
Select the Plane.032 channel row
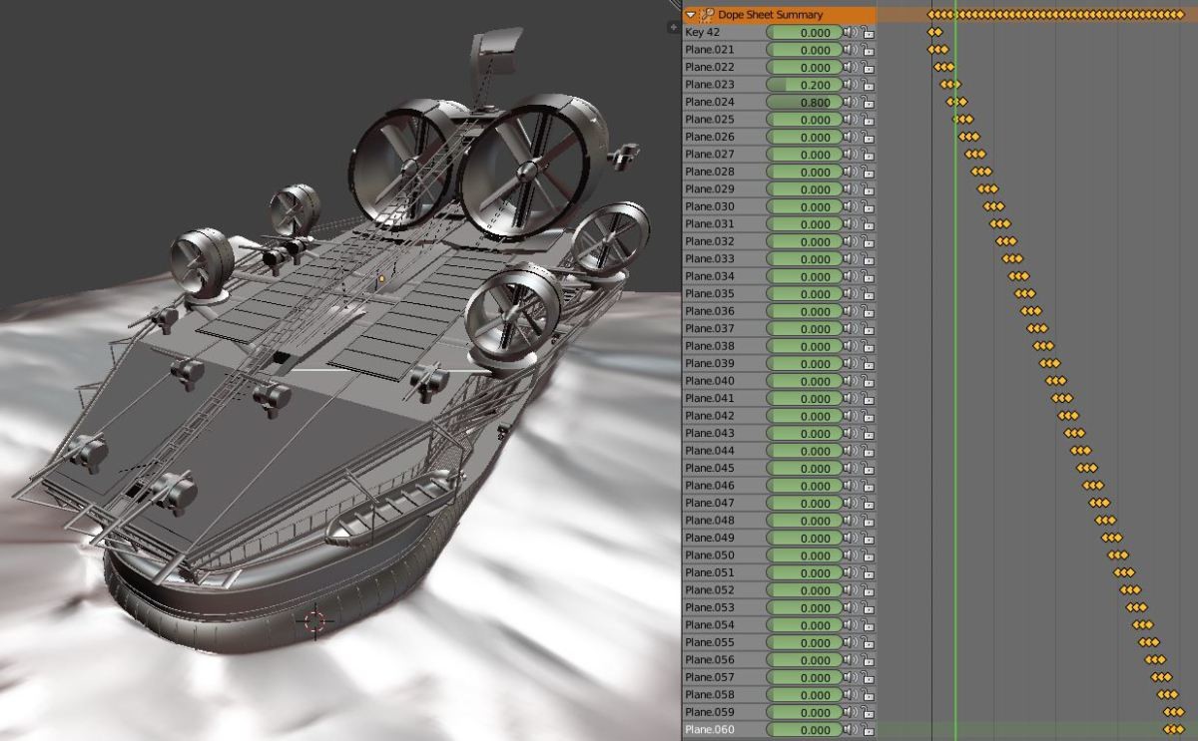(x=779, y=241)
